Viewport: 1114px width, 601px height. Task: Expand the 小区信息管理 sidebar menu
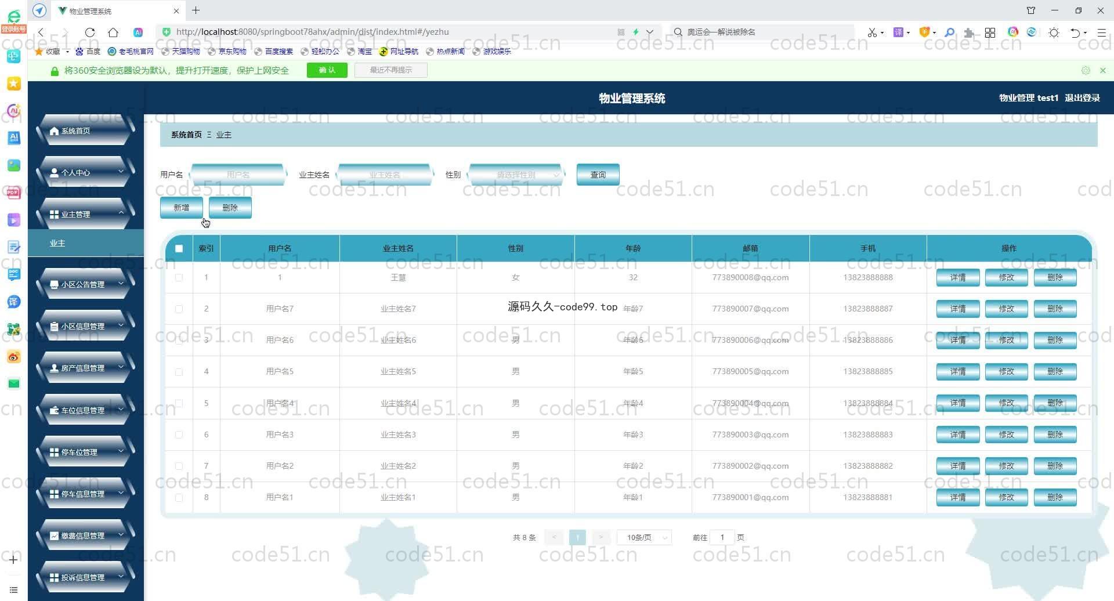point(86,326)
